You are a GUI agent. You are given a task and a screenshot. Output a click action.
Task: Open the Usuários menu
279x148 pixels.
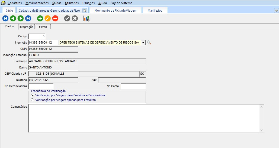[89, 3]
